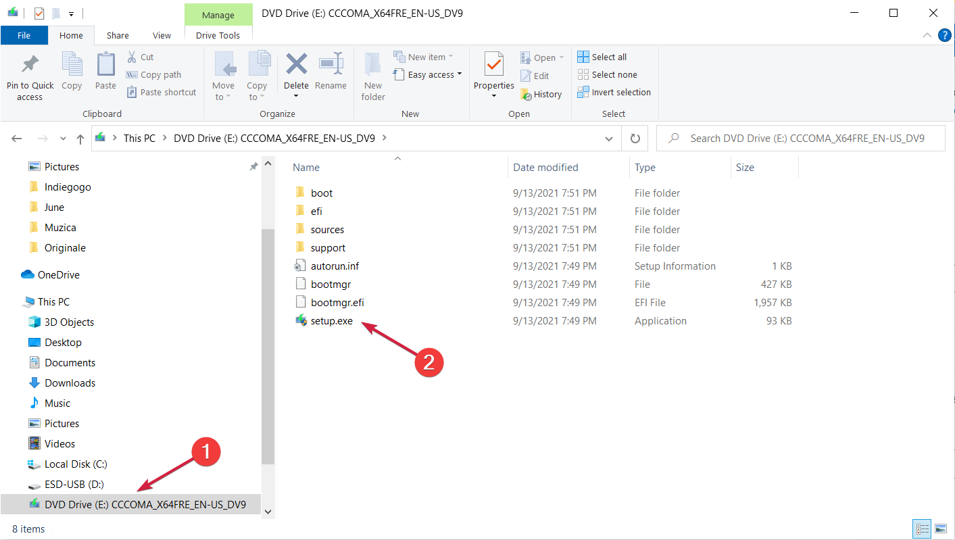Open the File menu tab
Screen dimensions: 955x540
pyautogui.click(x=24, y=35)
